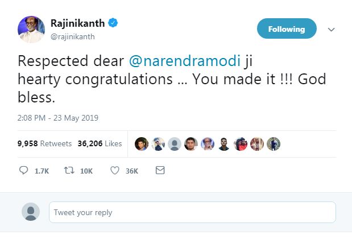Toggle the Following button

click(x=286, y=28)
